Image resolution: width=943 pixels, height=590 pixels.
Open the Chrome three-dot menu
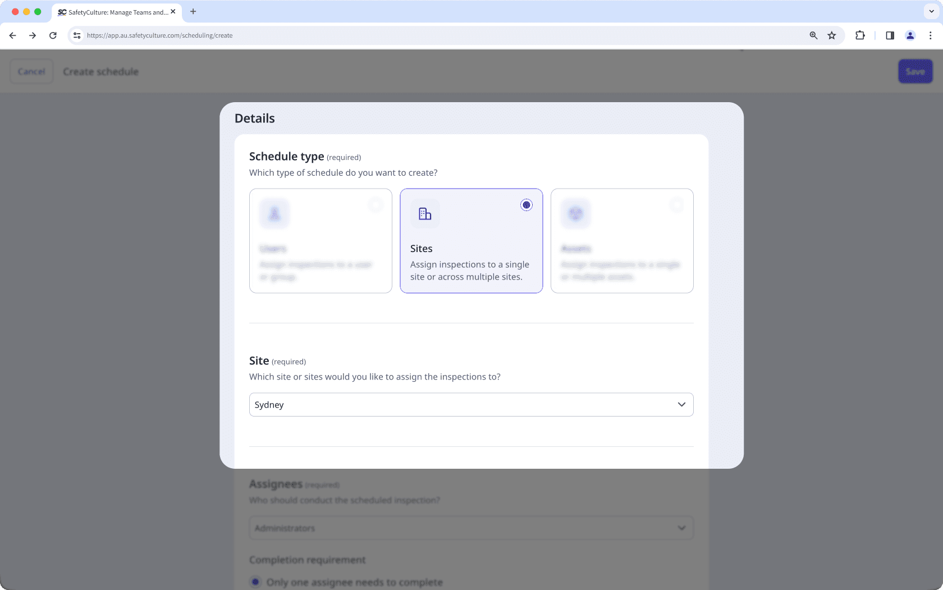pos(931,35)
